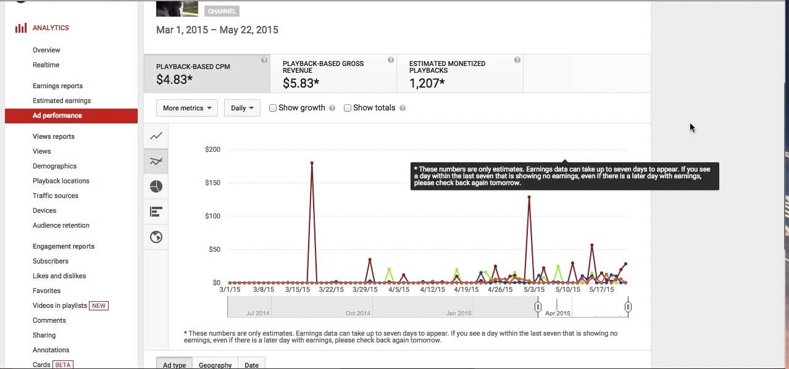Select the Estimated monetized playbacks tab

460,73
